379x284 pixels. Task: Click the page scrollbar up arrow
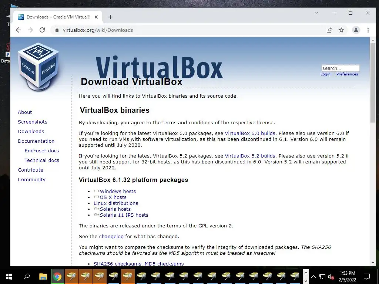[x=373, y=41]
